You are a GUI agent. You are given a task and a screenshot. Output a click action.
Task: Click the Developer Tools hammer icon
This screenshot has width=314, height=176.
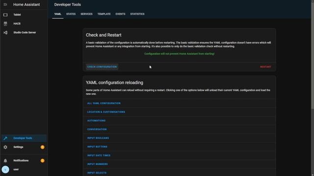tap(5, 138)
